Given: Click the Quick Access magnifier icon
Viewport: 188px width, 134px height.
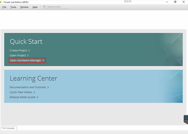Looking at the screenshot, I should click(x=44, y=7).
